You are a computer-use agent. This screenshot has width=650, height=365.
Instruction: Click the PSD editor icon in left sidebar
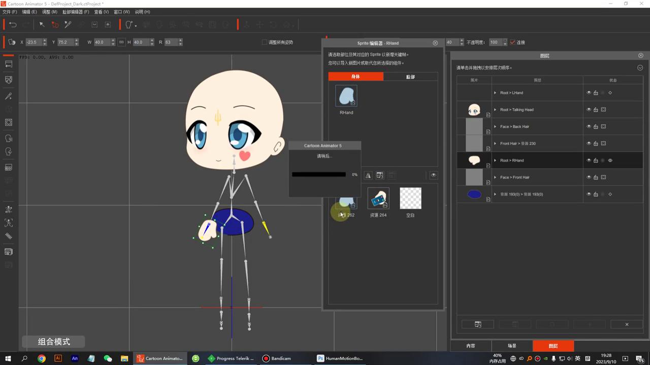pyautogui.click(x=9, y=252)
